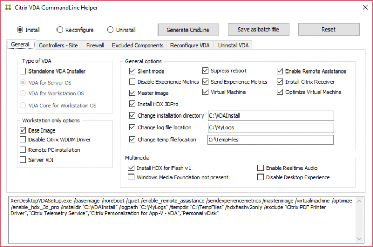The width and height of the screenshot is (373, 247).
Task: Go to the Uninstall VDA tab
Action: 233,46
